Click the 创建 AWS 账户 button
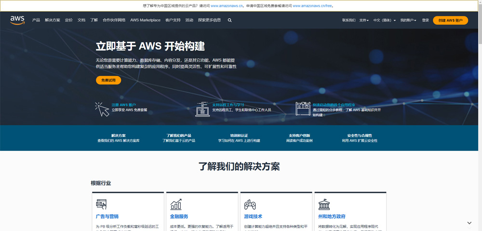The height and width of the screenshot is (231, 482). click(450, 20)
